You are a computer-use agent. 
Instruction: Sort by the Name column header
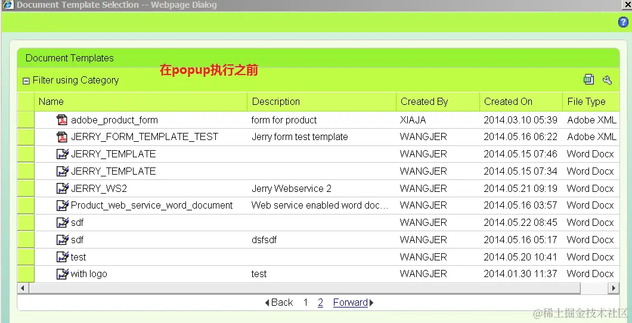click(141, 101)
